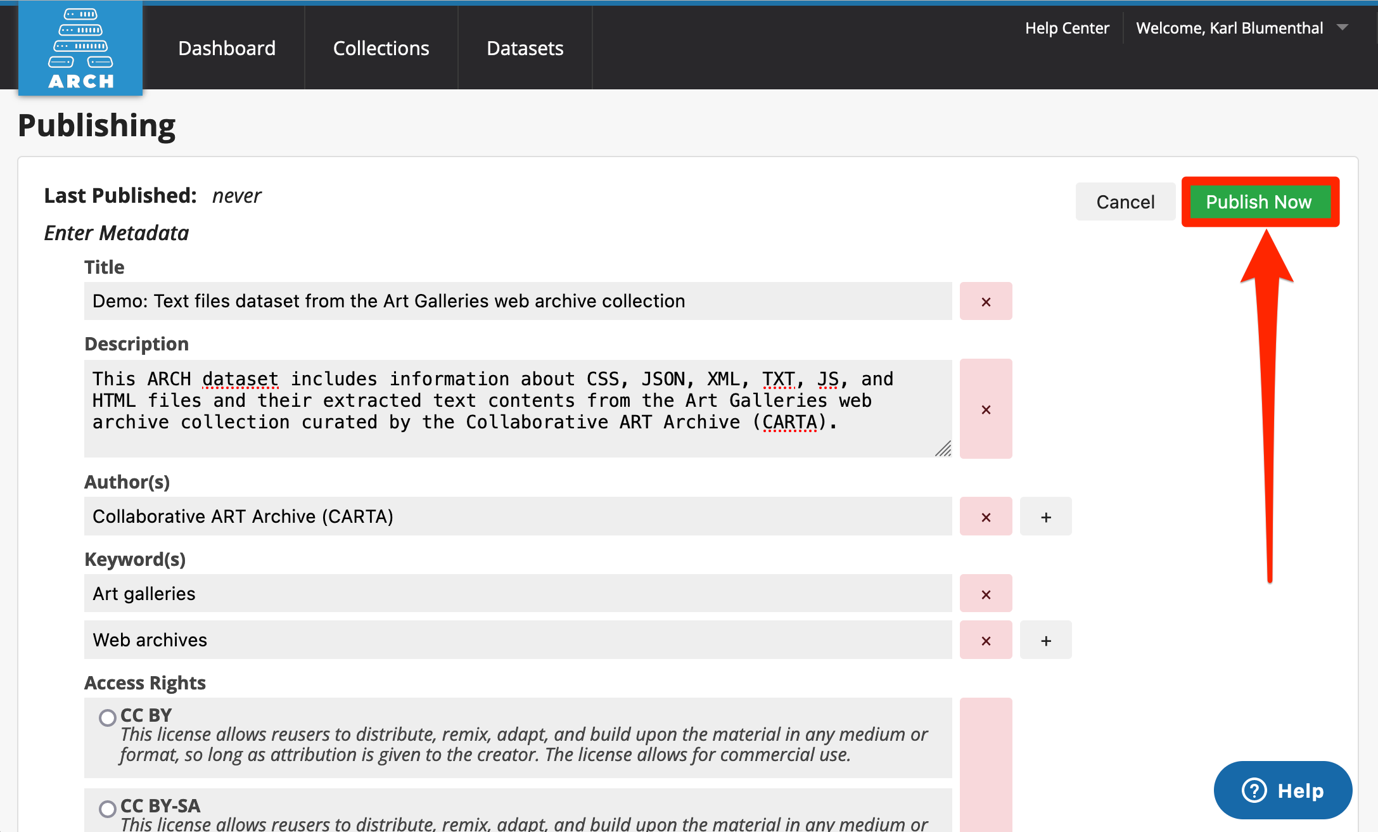The image size is (1378, 832).
Task: Grab the Description textarea resize handle
Action: pos(943,449)
